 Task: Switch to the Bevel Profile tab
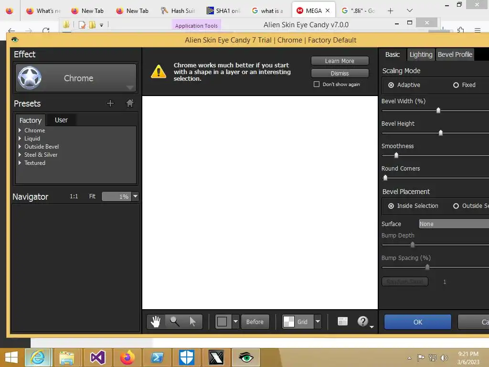click(455, 54)
